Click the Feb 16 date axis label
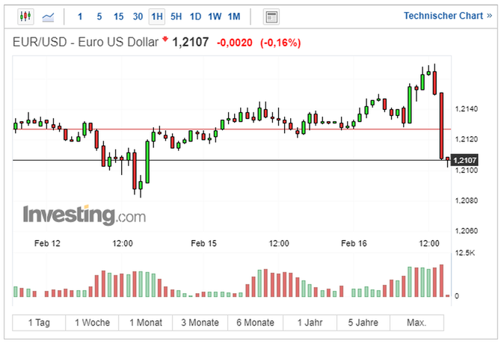 [x=354, y=243]
